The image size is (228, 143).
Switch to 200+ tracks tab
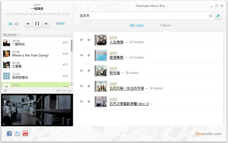[136, 25]
